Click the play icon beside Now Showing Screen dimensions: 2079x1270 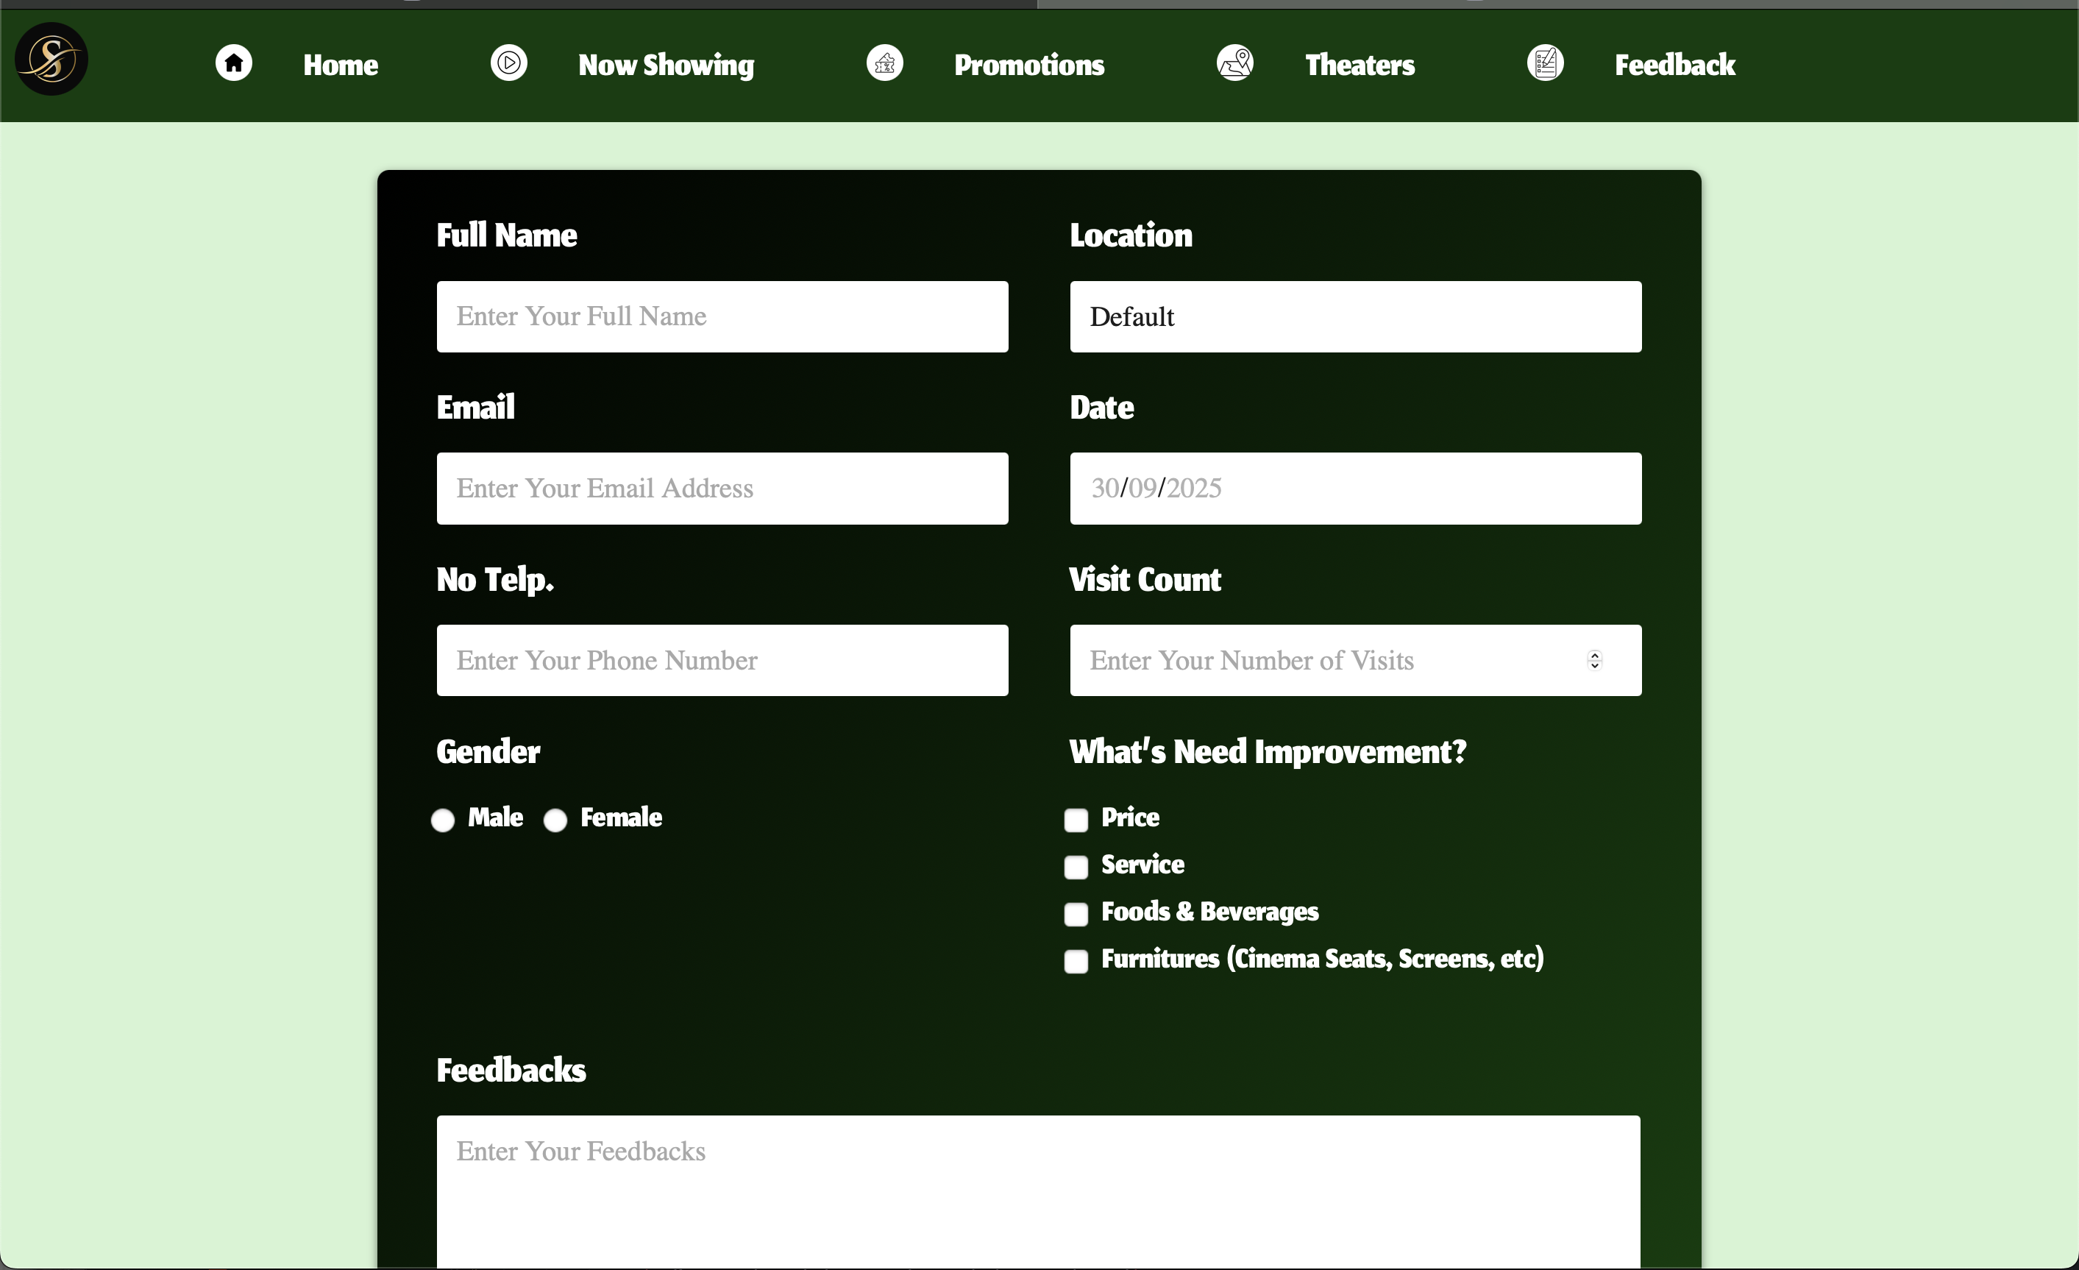pos(509,63)
